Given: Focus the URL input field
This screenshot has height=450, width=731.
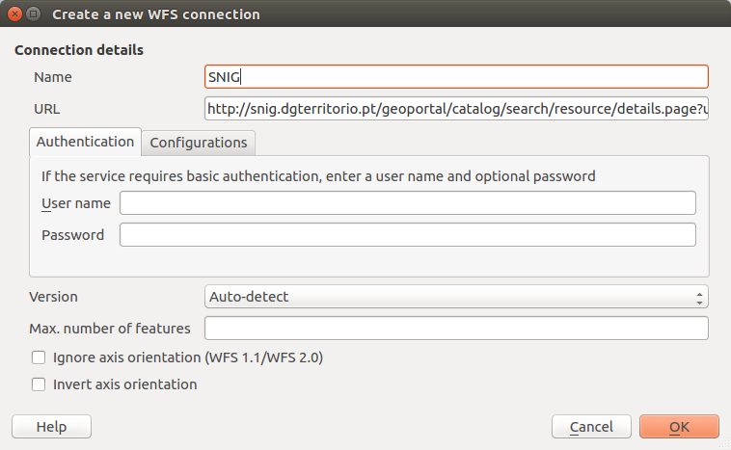Looking at the screenshot, I should point(456,109).
